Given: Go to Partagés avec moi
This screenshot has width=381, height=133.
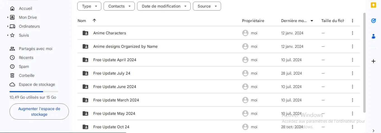Looking at the screenshot, I should click(x=35, y=49).
